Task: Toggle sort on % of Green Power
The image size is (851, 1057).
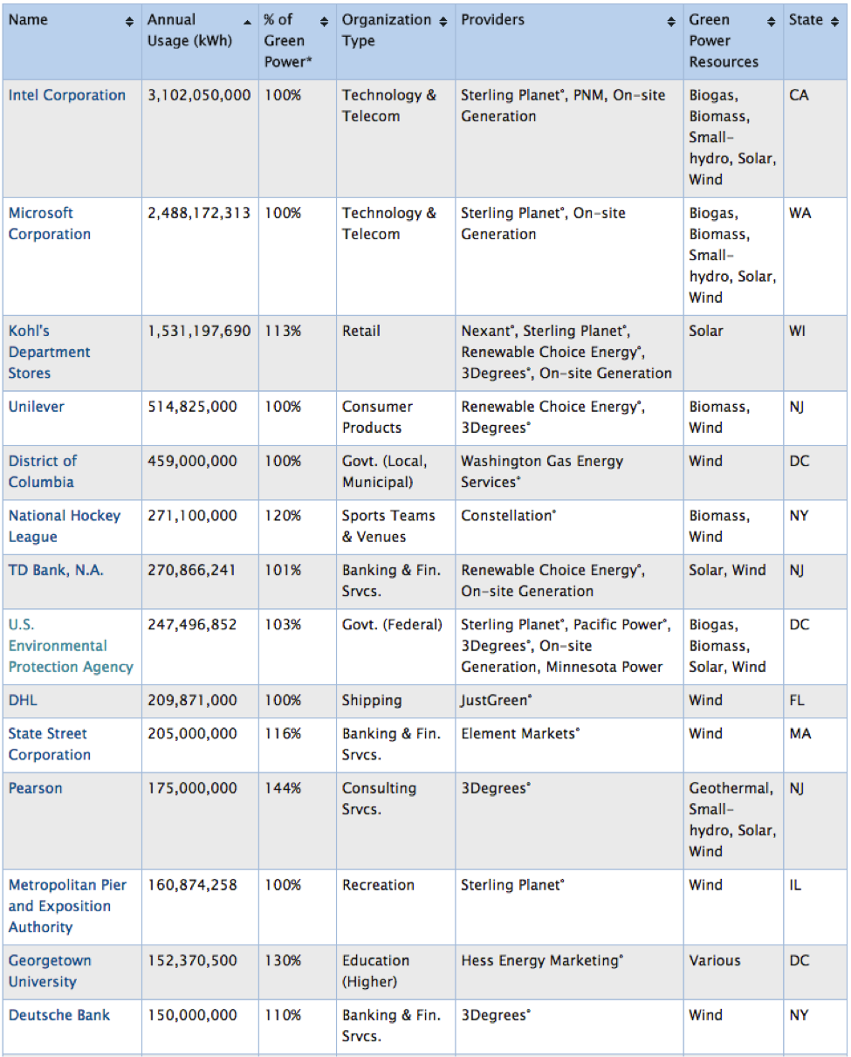Action: pos(325,21)
